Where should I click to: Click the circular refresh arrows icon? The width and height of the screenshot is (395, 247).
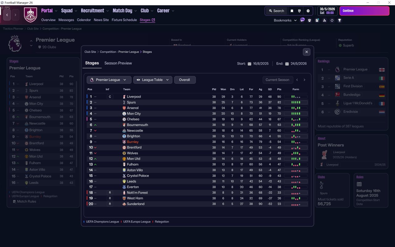pyautogui.click(x=332, y=20)
